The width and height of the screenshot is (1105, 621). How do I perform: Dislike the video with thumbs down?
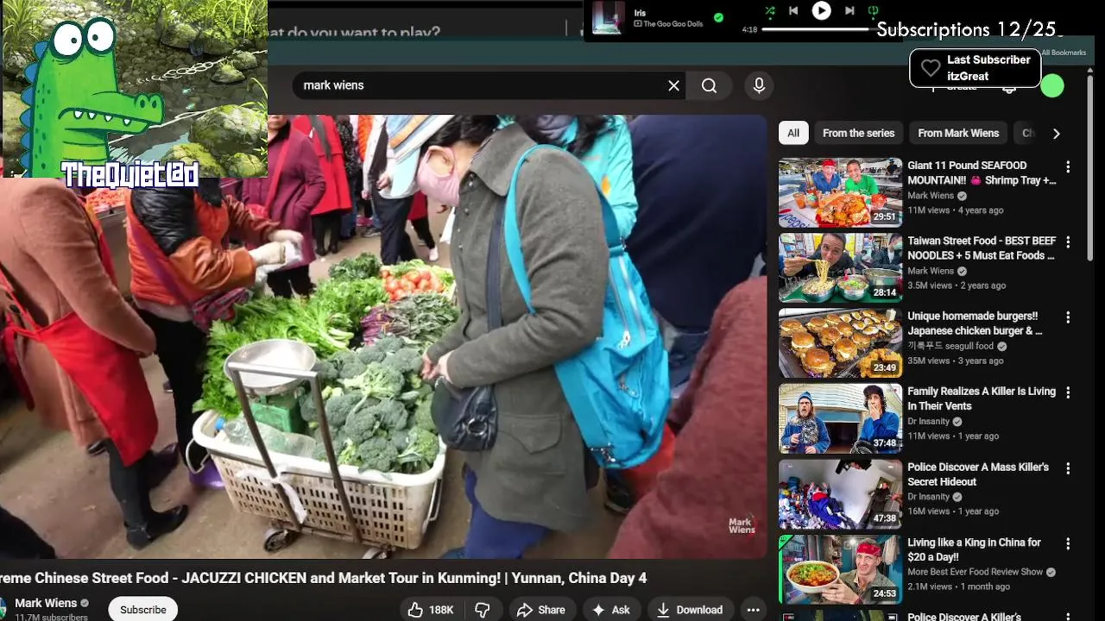pyautogui.click(x=483, y=610)
